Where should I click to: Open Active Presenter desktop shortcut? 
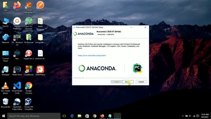17,23
